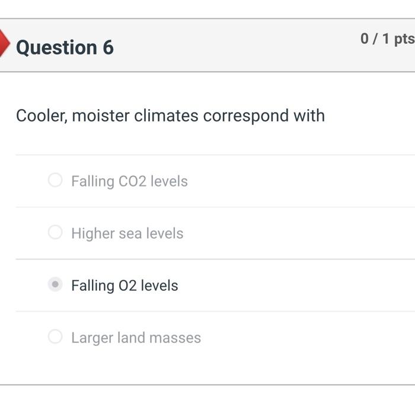Click the "0 / 1 pts" score
This screenshot has height=407, width=415.
click(x=387, y=39)
